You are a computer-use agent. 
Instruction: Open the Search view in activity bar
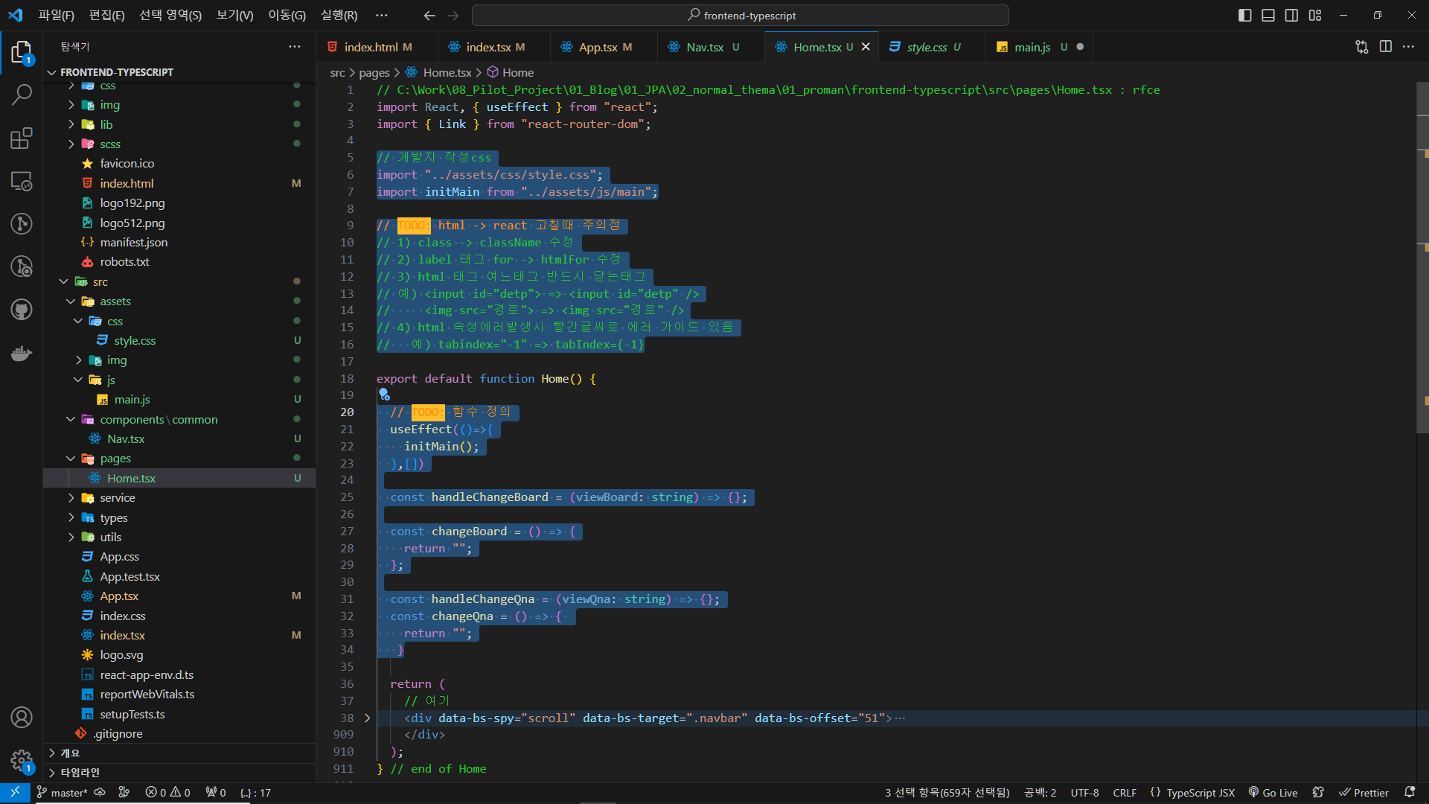pos(22,95)
